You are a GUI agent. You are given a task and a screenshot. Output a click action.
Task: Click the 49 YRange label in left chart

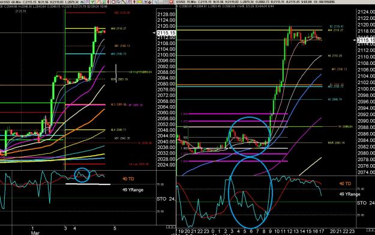[133, 190]
